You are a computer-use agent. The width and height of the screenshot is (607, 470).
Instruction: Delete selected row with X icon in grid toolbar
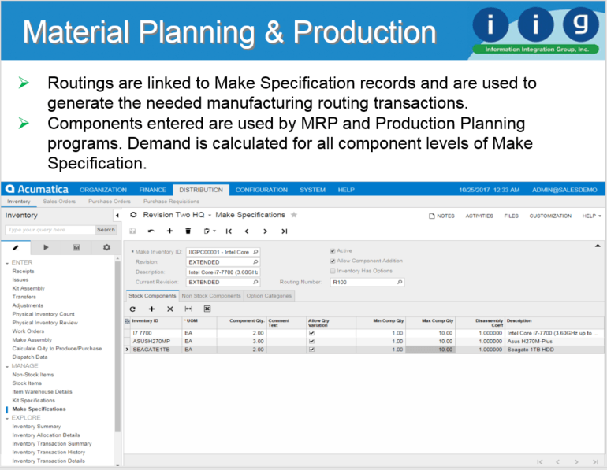[x=170, y=309]
